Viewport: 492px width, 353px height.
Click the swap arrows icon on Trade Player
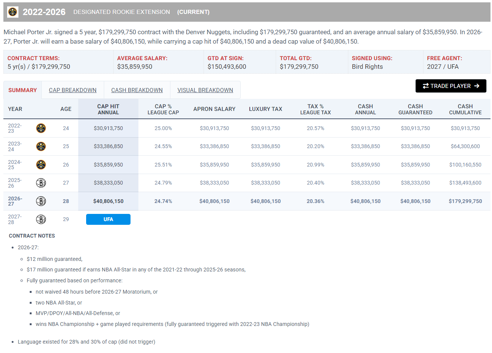point(426,86)
